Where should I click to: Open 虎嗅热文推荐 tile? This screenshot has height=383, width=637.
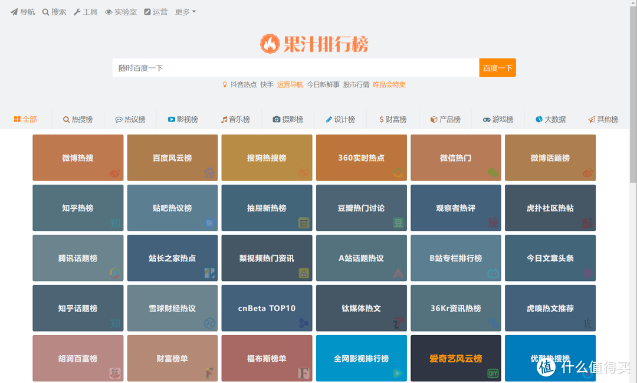550,308
